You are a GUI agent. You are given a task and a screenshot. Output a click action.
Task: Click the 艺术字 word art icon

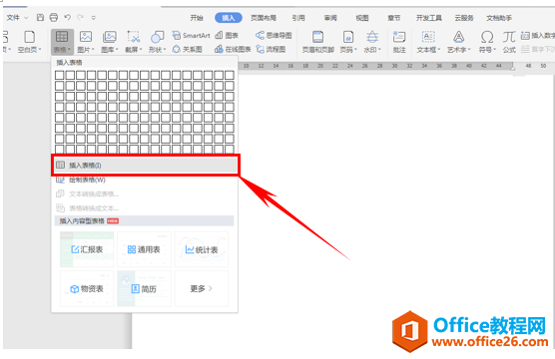pos(459,37)
